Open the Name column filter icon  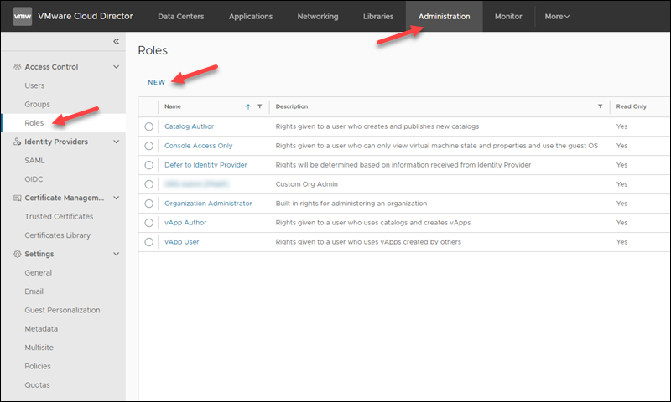[x=259, y=106]
